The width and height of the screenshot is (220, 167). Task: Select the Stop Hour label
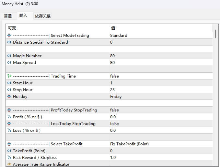[23, 90]
